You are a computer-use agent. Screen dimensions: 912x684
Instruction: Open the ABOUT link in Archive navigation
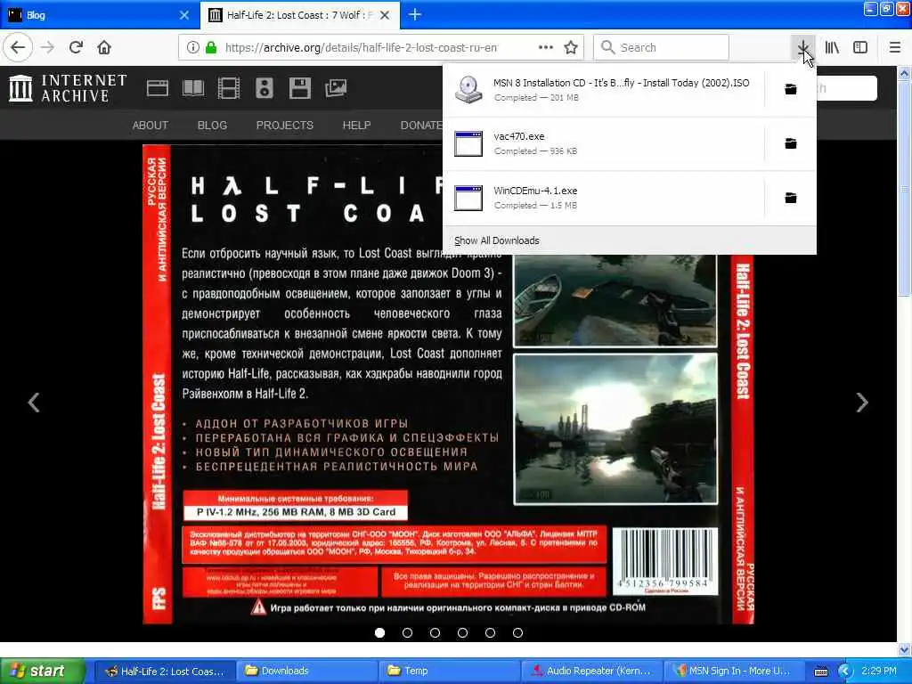(x=150, y=125)
